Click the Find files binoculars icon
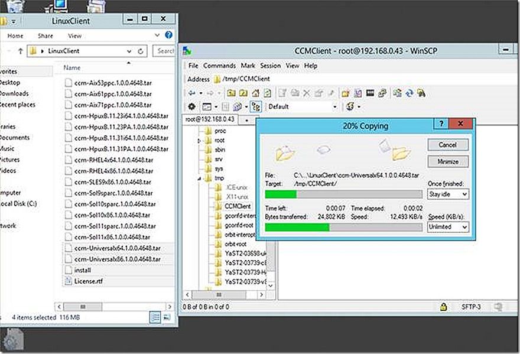The image size is (520, 354). [x=421, y=93]
